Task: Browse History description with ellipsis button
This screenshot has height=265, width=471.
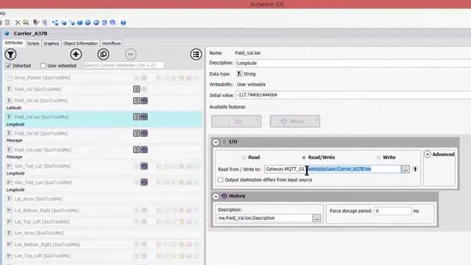Action: point(316,218)
